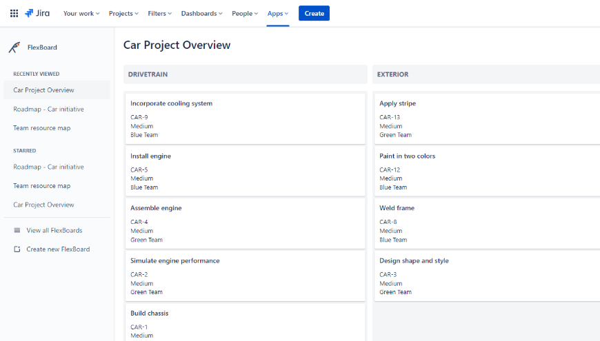Click the View all FlexBoards list icon
The height and width of the screenshot is (341, 600).
point(17,230)
